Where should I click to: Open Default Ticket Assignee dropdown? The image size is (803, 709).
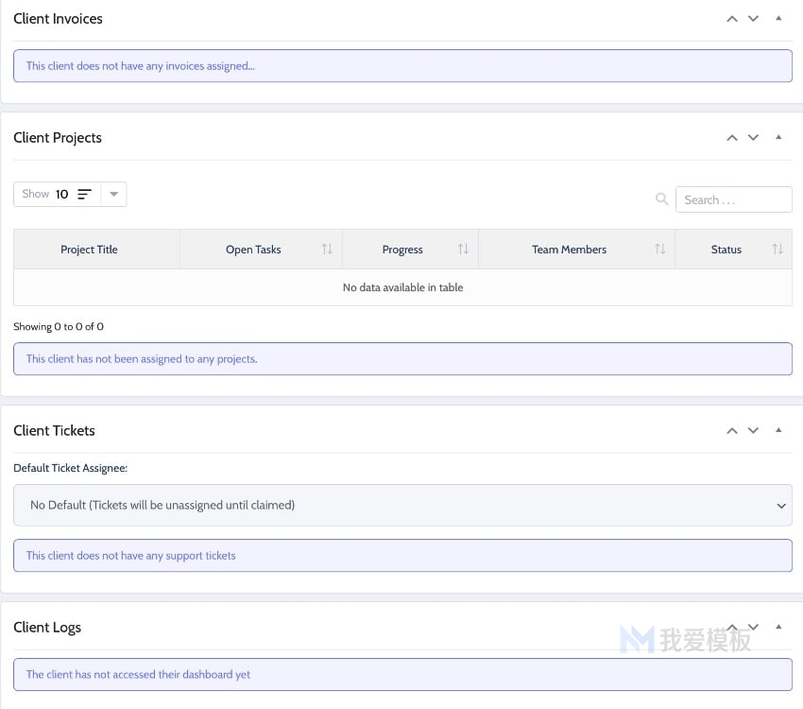tap(402, 505)
